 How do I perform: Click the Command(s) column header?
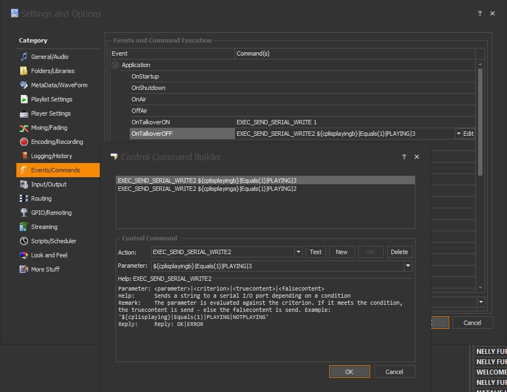tap(355, 53)
